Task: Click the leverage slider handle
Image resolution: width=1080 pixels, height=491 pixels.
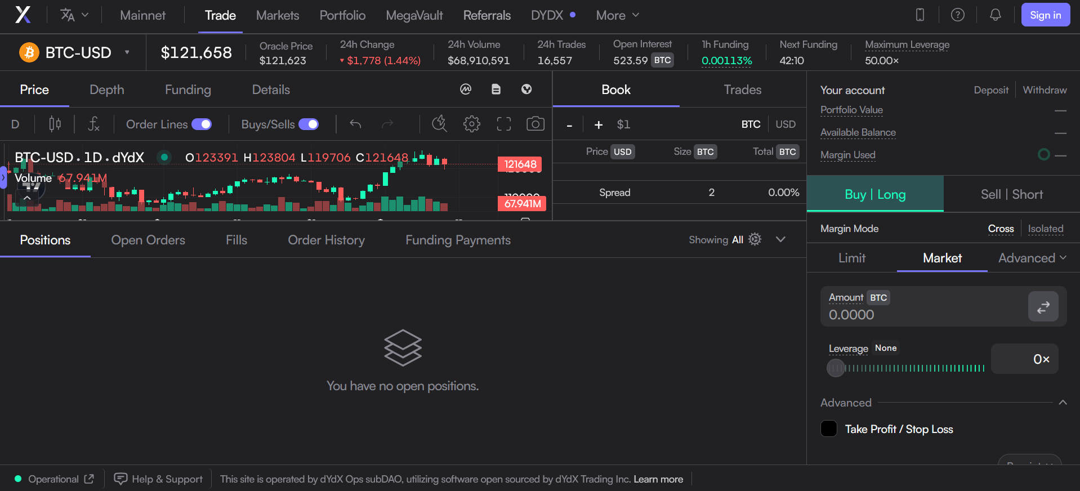Action: (x=836, y=368)
